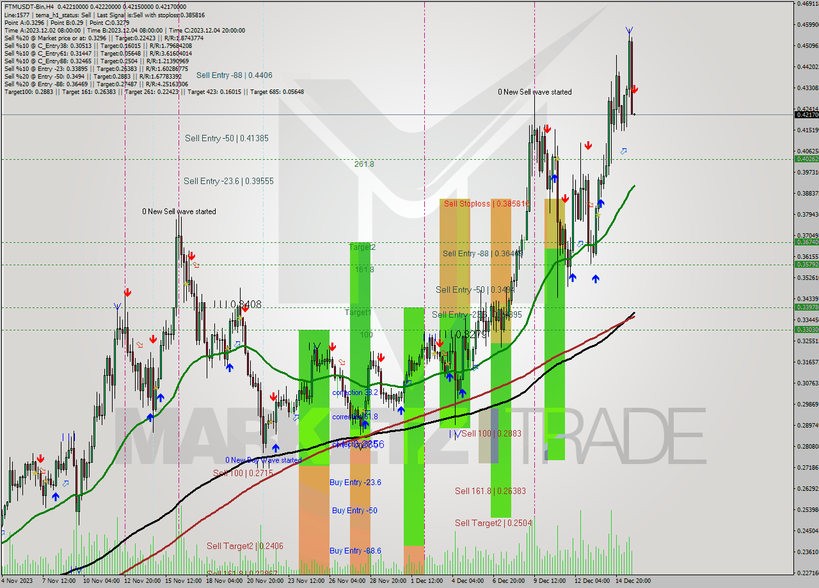Click the '0 New Sell wave started' label near 9 Dec
819x588 pixels.
click(535, 92)
